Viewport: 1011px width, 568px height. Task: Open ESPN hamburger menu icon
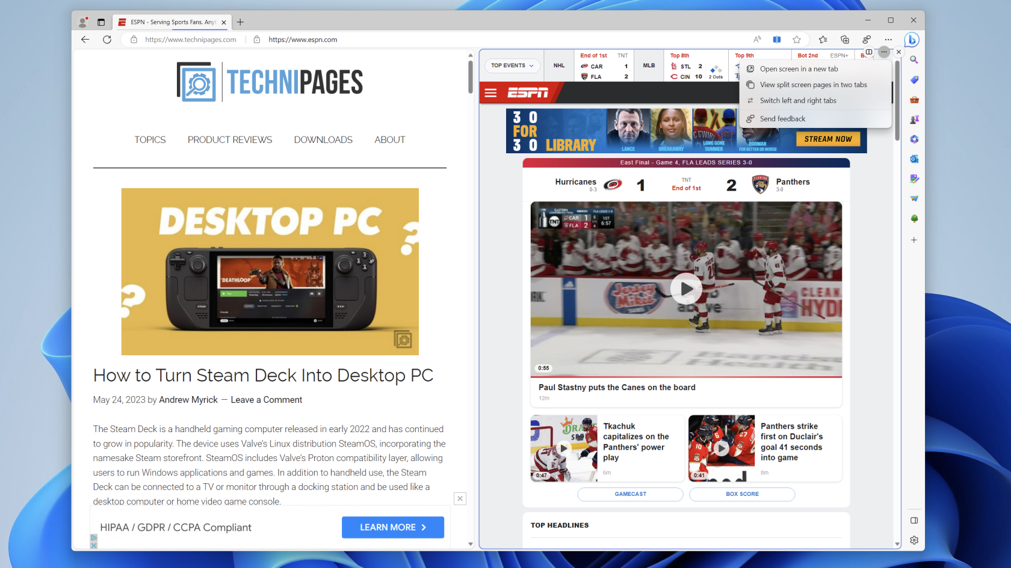point(491,93)
